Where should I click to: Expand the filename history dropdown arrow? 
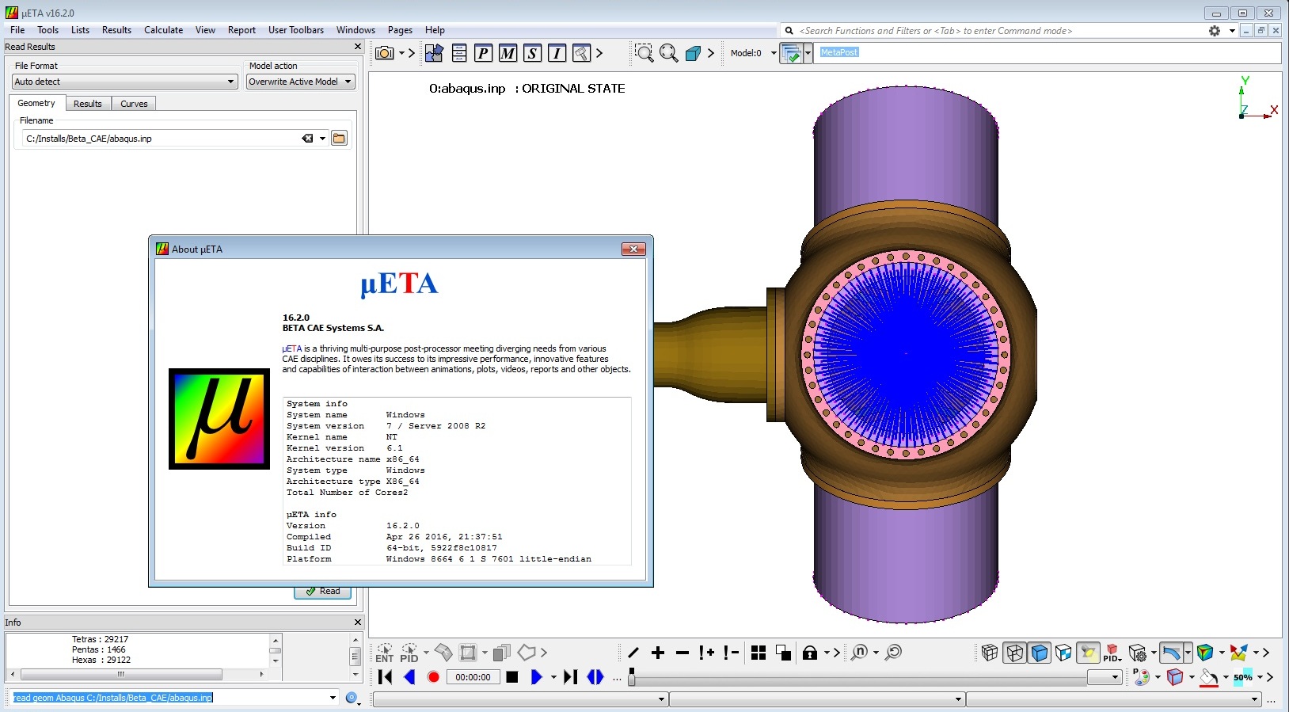(322, 139)
